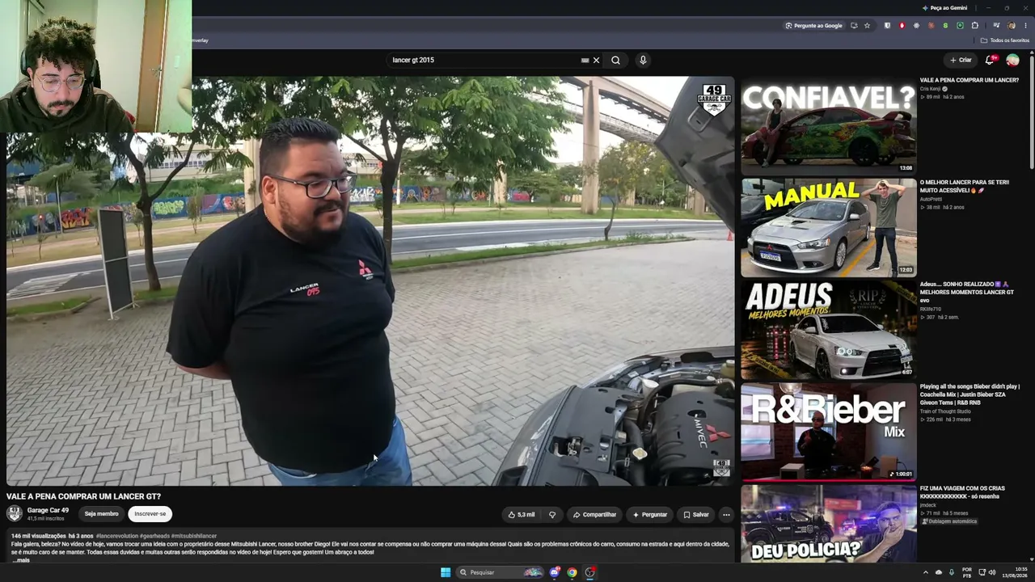
Task: Open title 'FIZ UMA VIAGEM COM OS CRIAS'
Action: (x=962, y=492)
